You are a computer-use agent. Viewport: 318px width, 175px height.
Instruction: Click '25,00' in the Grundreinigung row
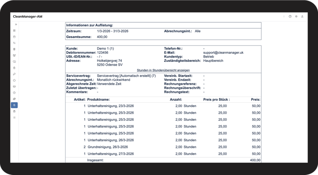[223, 147]
